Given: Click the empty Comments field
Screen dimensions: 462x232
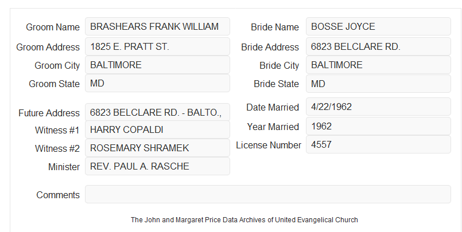Looking at the screenshot, I should tap(268, 194).
